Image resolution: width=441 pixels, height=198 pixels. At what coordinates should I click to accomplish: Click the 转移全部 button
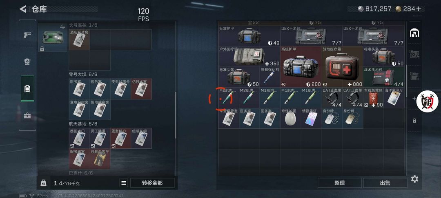click(152, 183)
